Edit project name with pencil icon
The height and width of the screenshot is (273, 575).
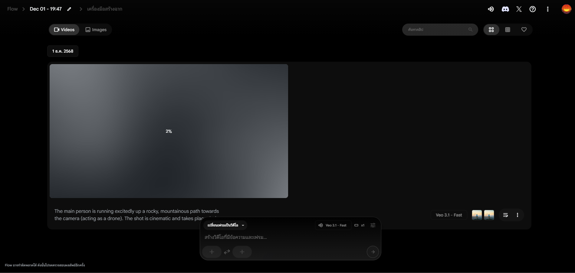point(69,9)
